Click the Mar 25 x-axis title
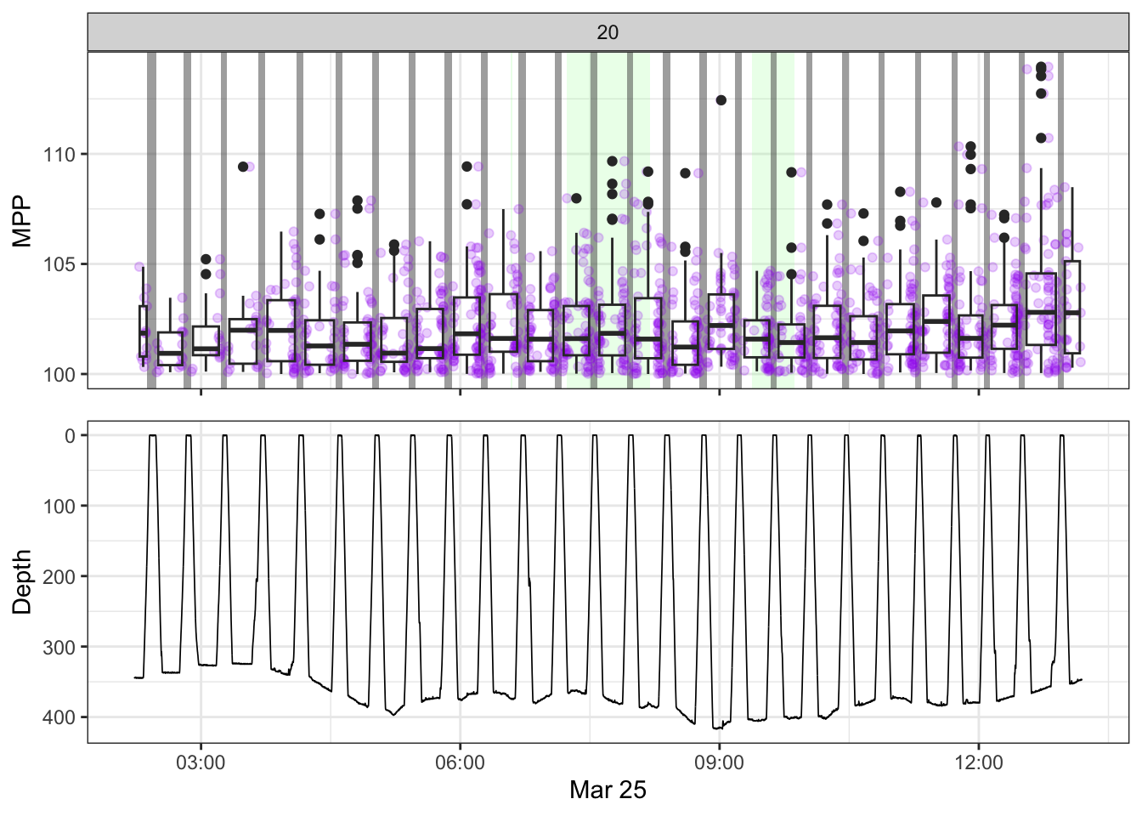This screenshot has width=1142, height=816. coord(608,790)
